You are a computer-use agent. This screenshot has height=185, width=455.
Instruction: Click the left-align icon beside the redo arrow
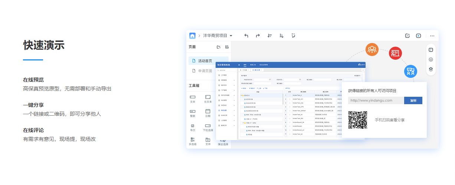point(270,36)
